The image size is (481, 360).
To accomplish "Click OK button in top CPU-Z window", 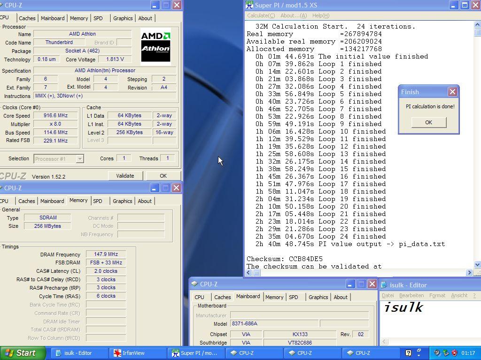I will [x=163, y=176].
